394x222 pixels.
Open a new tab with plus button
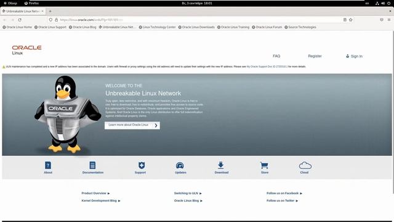(50, 11)
